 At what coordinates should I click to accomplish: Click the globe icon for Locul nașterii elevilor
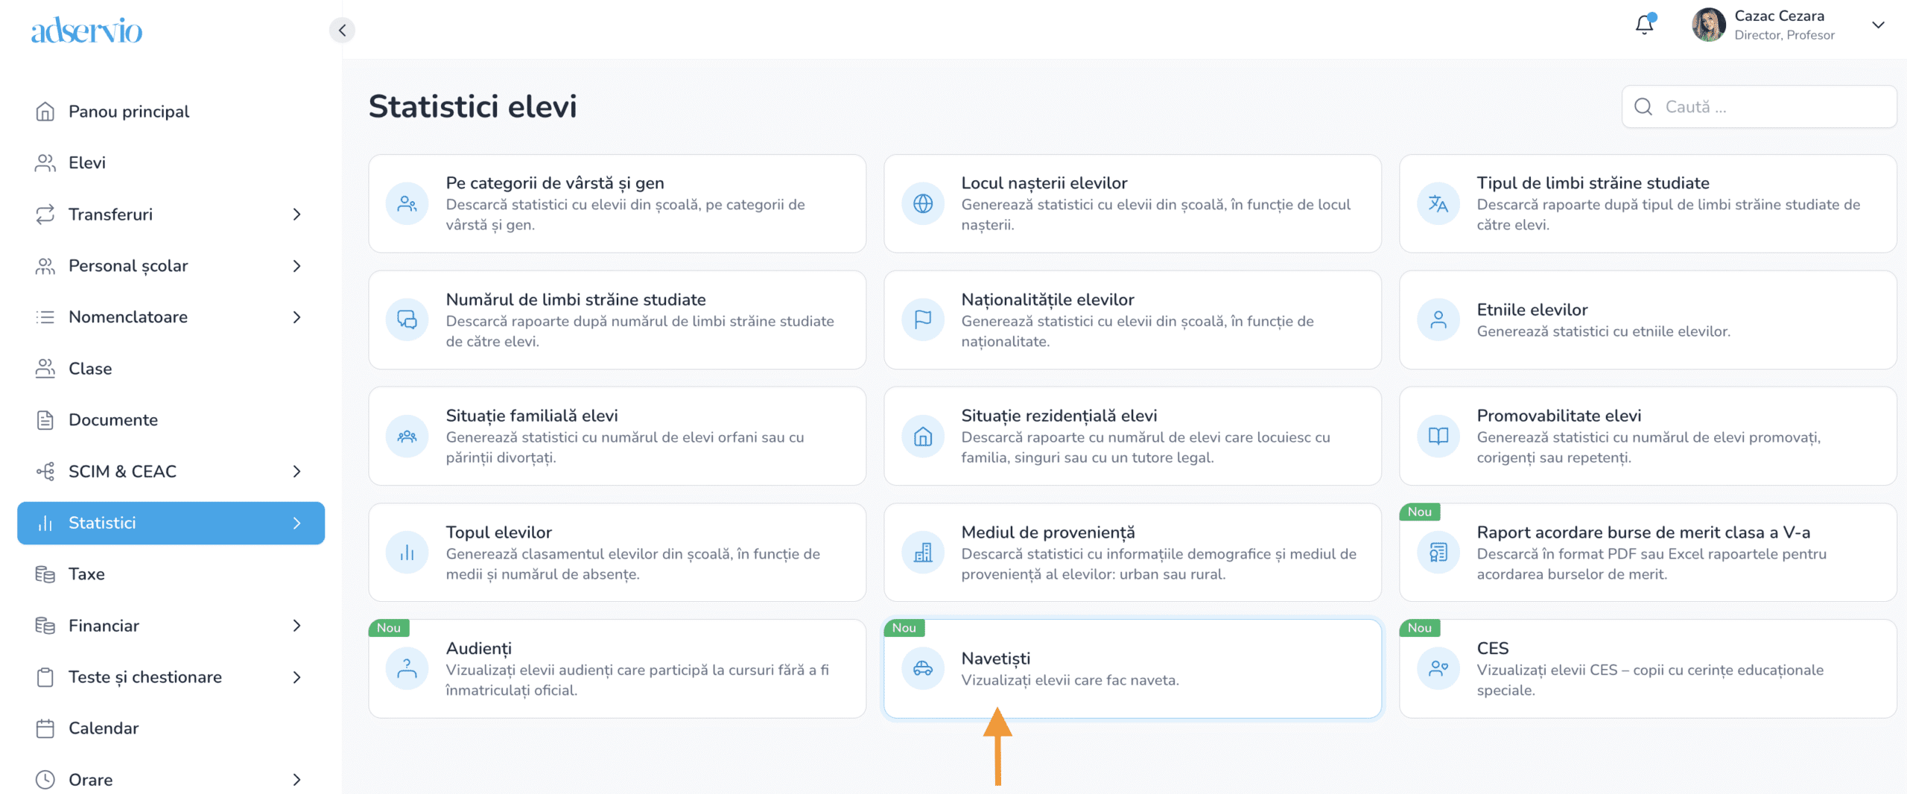(922, 203)
